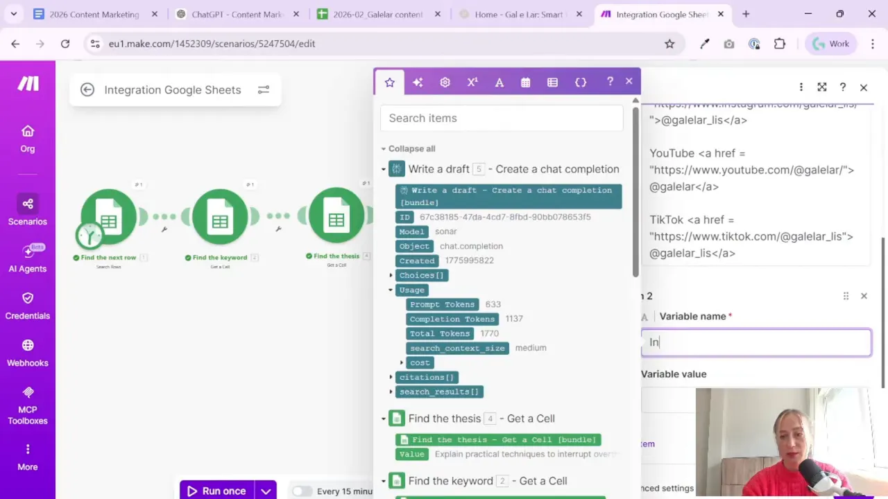Insert the Find the thesis Value pill
The width and height of the screenshot is (888, 499).
click(x=411, y=454)
